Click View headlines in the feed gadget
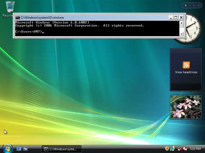This screenshot has height=153, width=205. 186,72
